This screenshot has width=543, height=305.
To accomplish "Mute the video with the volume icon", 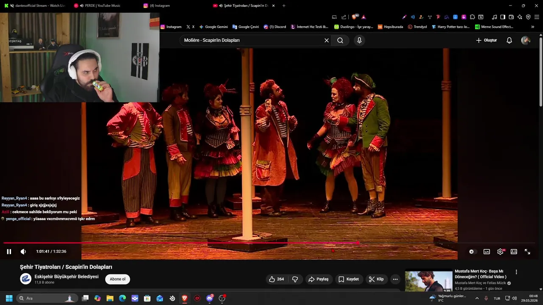I will point(23,252).
